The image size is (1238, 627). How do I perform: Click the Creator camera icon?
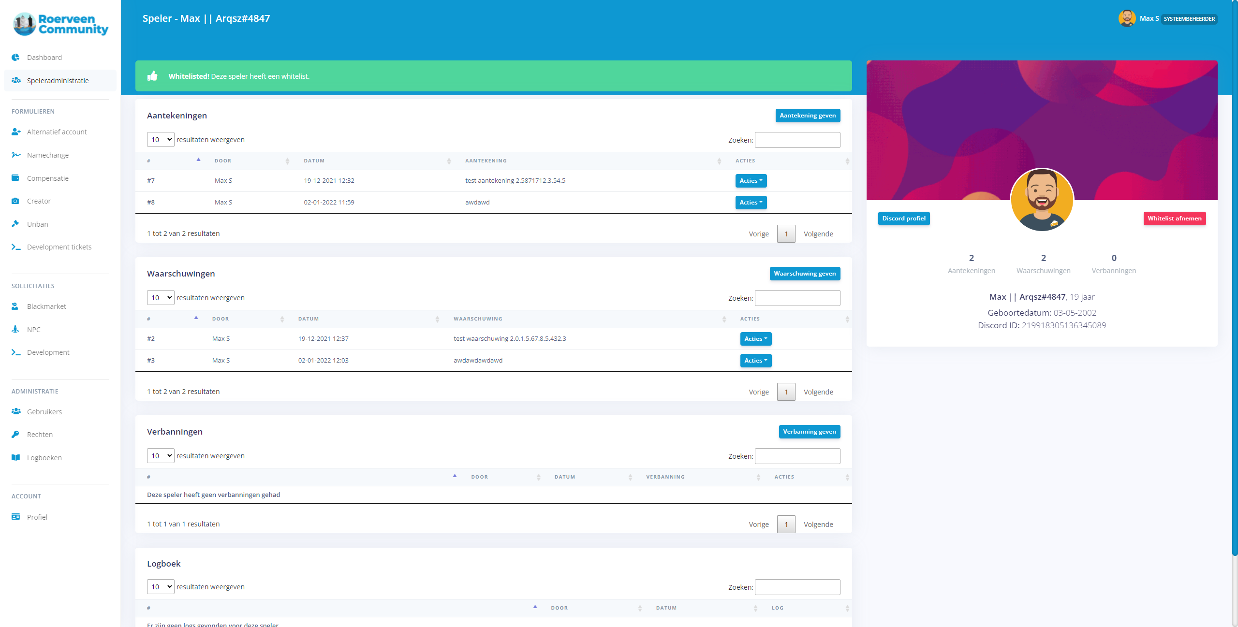coord(15,201)
